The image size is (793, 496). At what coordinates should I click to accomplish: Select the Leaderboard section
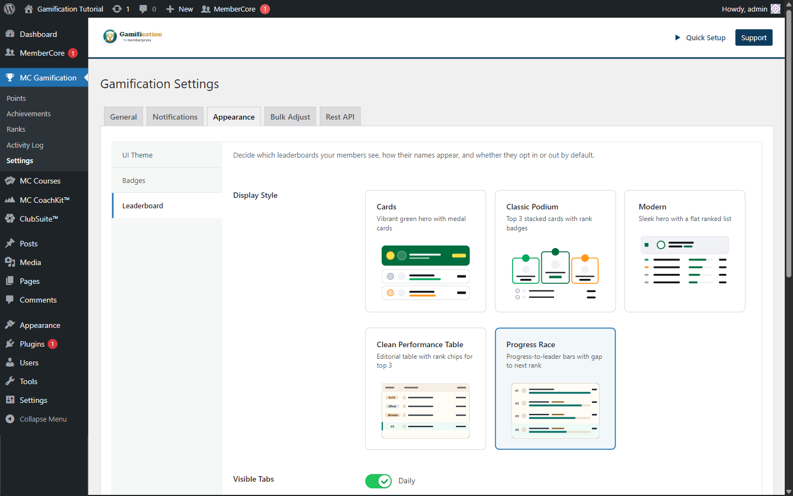pos(167,206)
